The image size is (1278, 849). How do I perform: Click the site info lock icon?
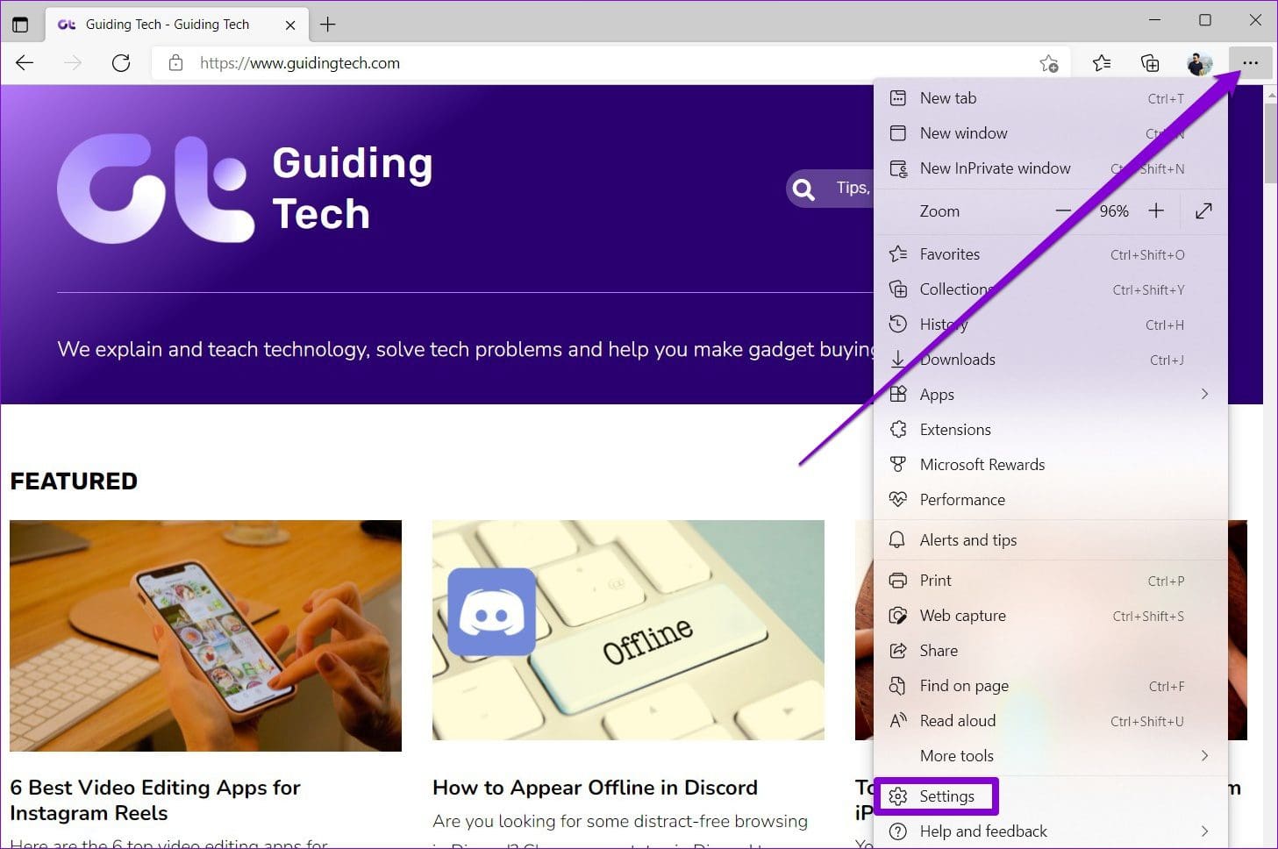pyautogui.click(x=176, y=63)
